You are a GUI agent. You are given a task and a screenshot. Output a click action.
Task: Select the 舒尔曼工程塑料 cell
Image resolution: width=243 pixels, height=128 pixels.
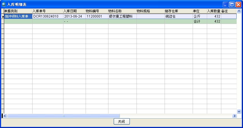(122, 16)
